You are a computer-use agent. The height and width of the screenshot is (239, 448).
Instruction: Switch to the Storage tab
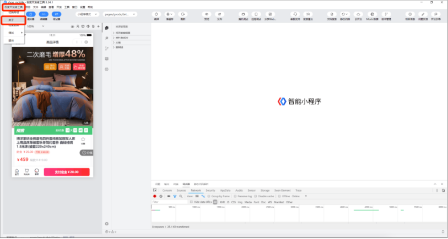click(x=265, y=190)
